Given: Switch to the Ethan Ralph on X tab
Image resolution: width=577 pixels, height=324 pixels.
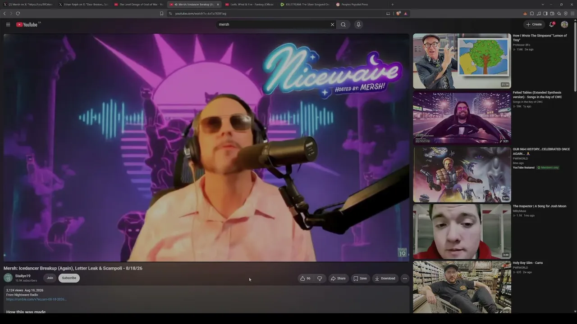Looking at the screenshot, I should 84,4.
